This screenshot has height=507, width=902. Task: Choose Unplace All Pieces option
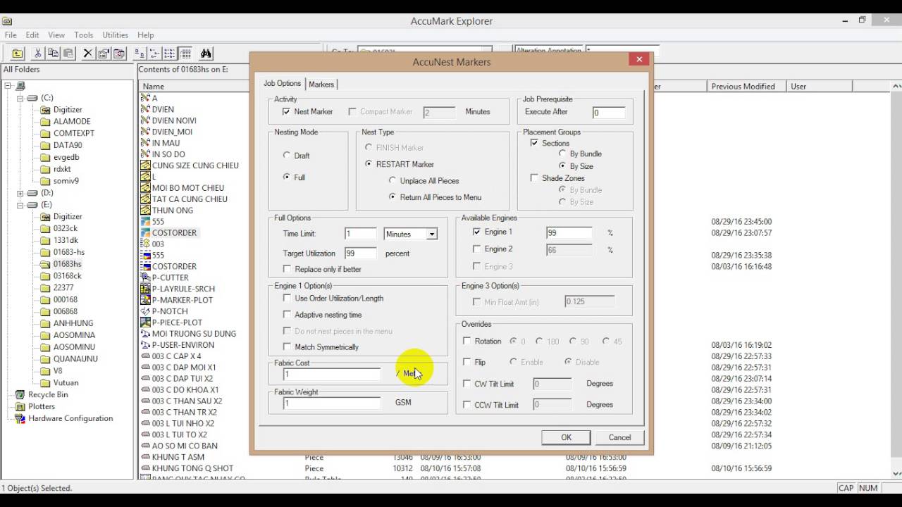coord(393,181)
